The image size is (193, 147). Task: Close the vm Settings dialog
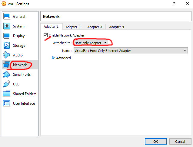pos(188,4)
